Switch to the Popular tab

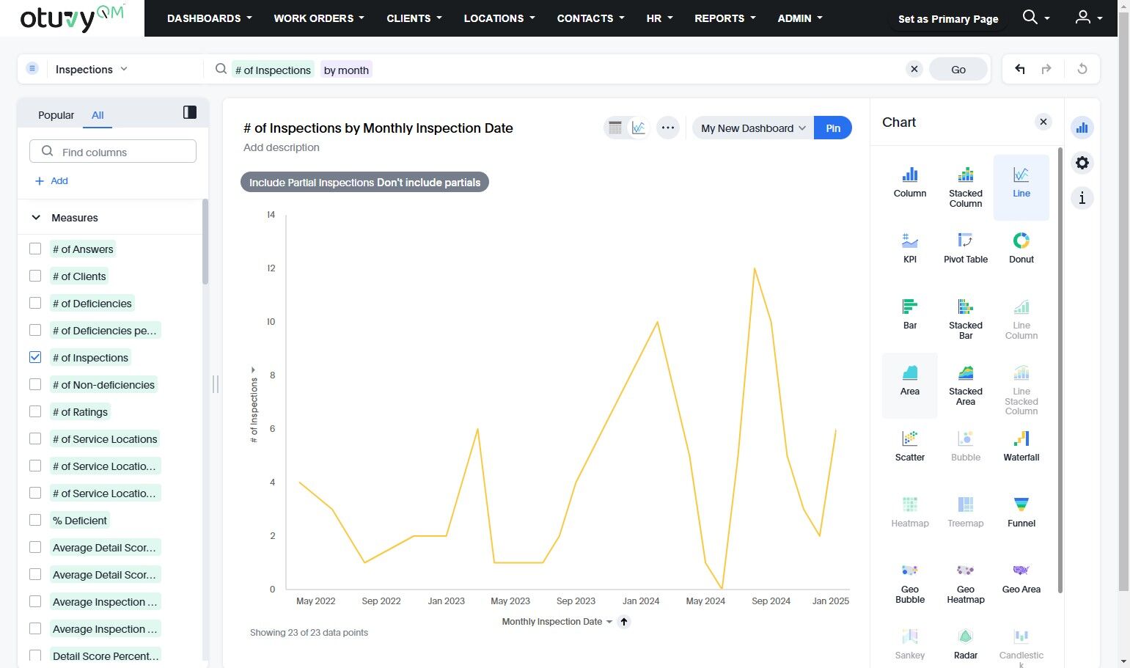tap(56, 115)
